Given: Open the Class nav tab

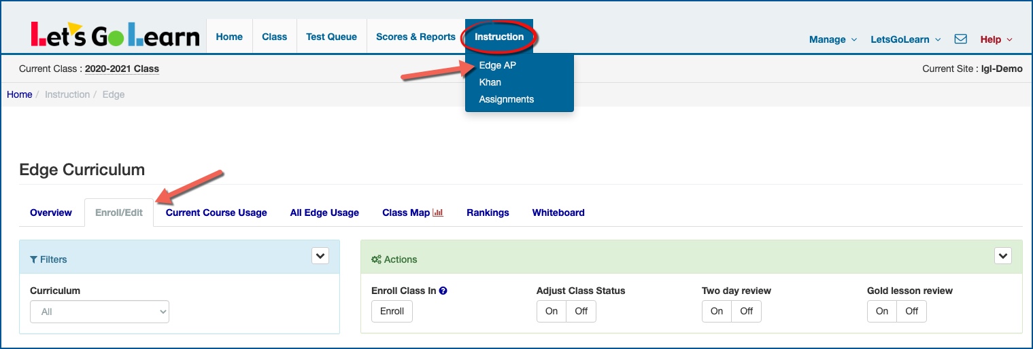Looking at the screenshot, I should pyautogui.click(x=275, y=37).
